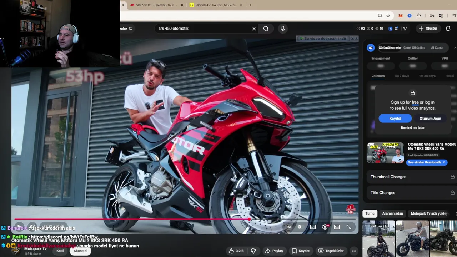Select the Motopark Tv adlı yükleyen chip
Viewport: 457px width, 257px height.
[x=430, y=213]
